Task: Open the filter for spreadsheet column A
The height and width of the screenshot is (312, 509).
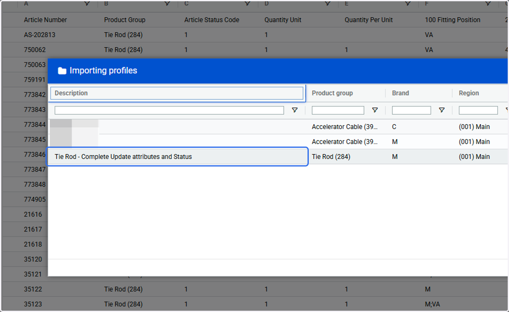Action: tap(87, 3)
